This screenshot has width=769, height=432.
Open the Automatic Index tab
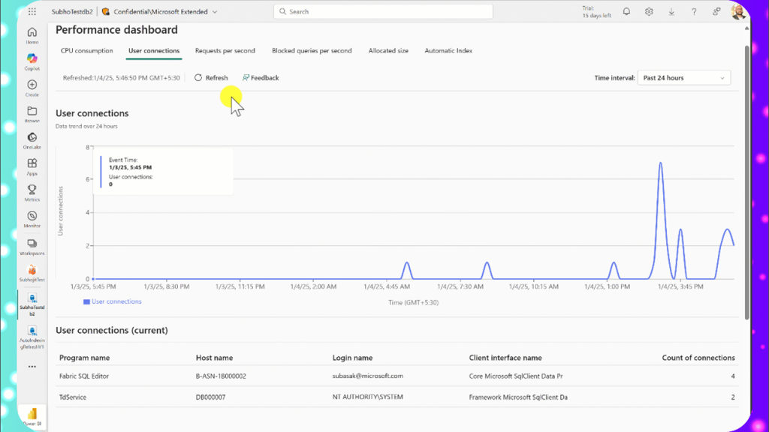448,50
